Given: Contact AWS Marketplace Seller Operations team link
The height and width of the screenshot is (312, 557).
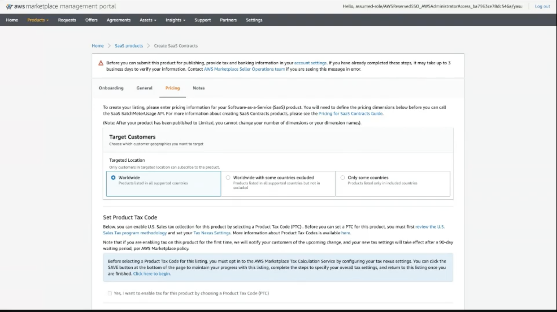Looking at the screenshot, I should (244, 69).
